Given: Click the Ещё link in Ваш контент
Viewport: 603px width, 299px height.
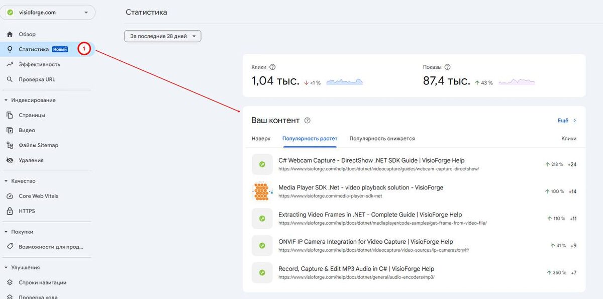Looking at the screenshot, I should (x=563, y=121).
